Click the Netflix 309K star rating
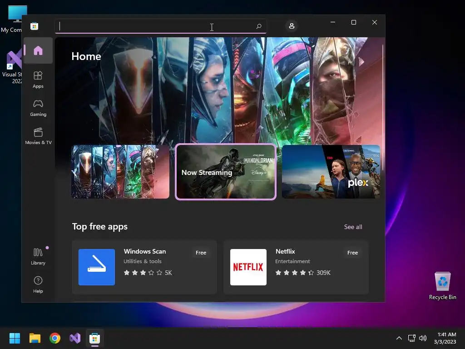 pos(303,273)
